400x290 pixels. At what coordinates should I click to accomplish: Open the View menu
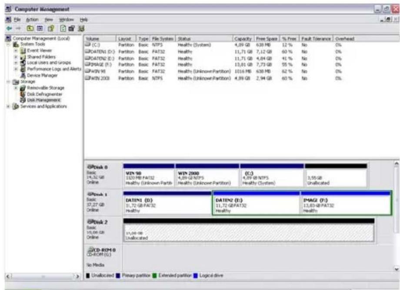(49, 20)
